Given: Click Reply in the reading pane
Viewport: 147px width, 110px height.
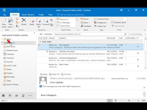Looking at the screenshot, I should point(44,74).
